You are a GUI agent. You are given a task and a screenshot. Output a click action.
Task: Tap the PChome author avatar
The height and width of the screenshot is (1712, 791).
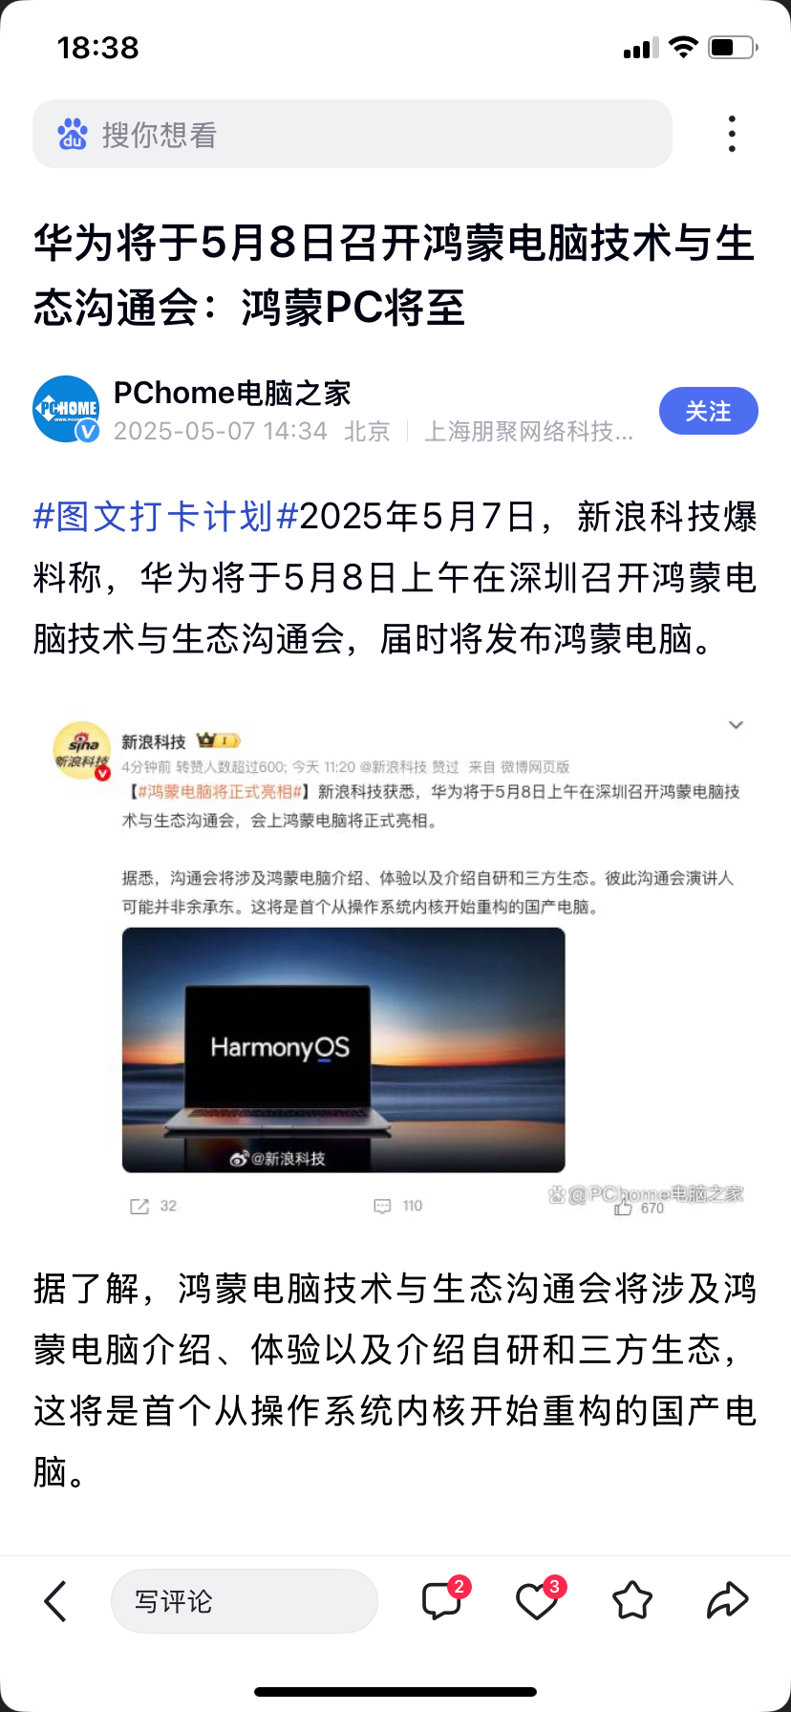66,409
